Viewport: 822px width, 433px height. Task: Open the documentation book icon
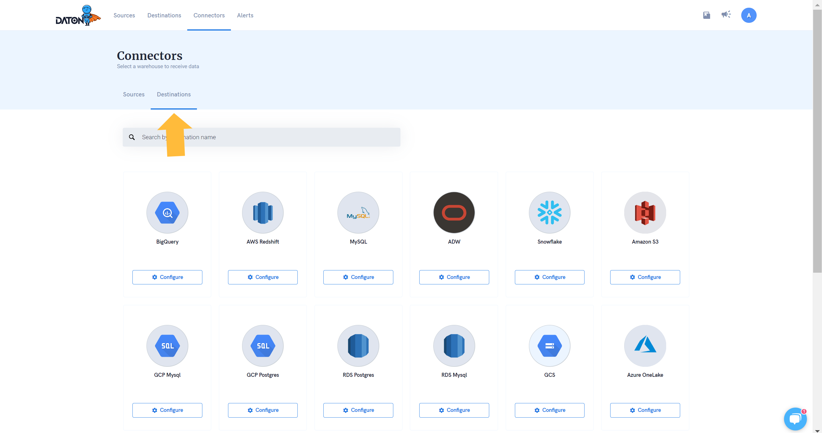pyautogui.click(x=706, y=15)
